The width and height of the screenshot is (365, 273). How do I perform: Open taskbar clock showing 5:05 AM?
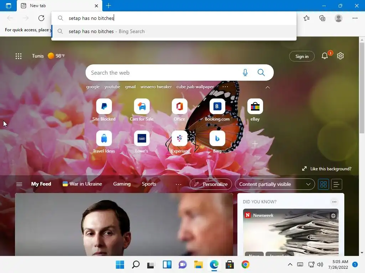point(338,264)
